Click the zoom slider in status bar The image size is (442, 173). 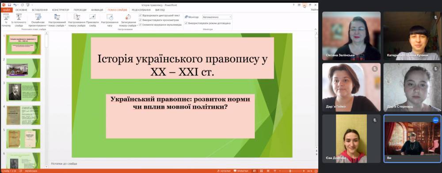pyautogui.click(x=290, y=171)
